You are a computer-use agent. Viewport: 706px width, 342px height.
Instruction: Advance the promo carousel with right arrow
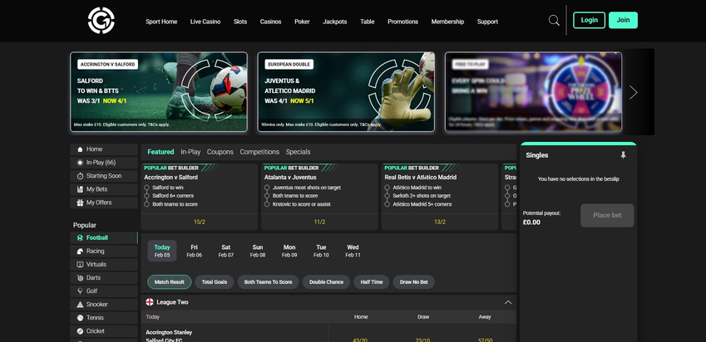pos(633,93)
